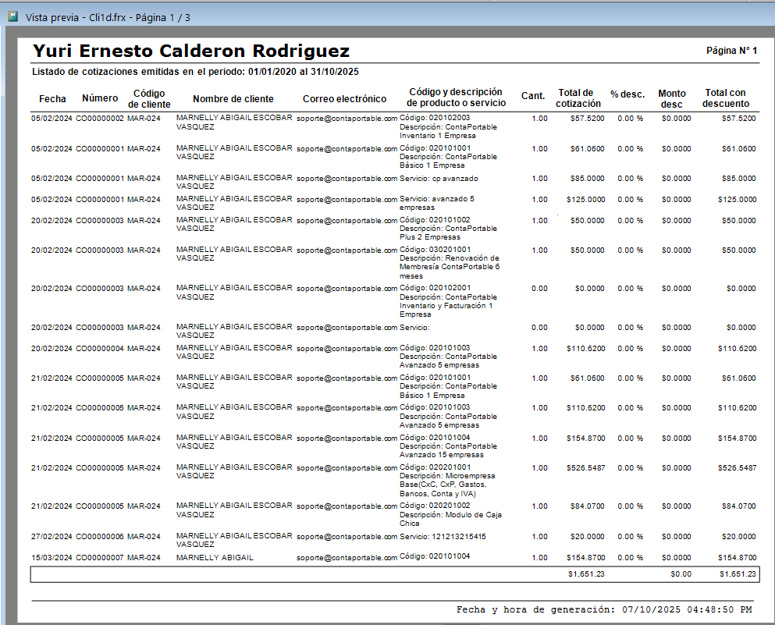Select quotation number CO00000004
This screenshot has height=625, width=775.
[100, 349]
